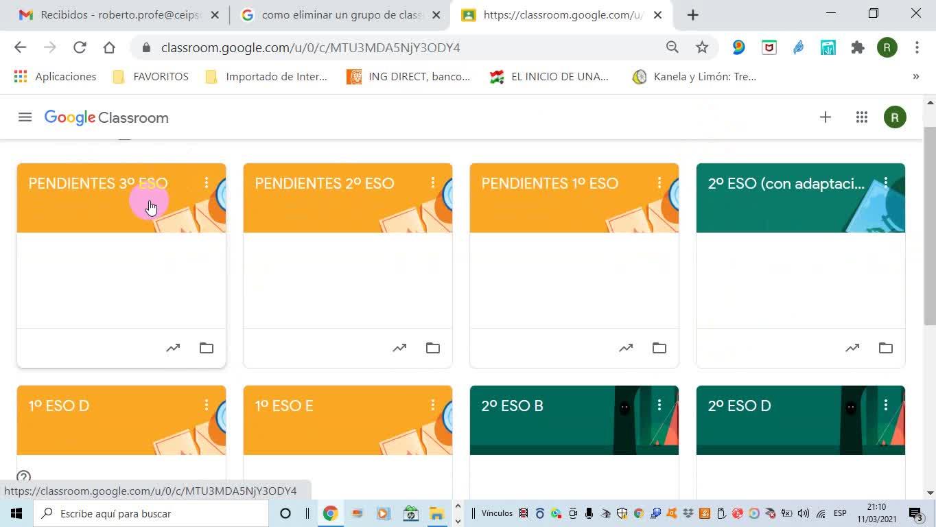Viewport: 936px width, 527px height.
Task: Click the Chrome icon in the taskbar
Action: [x=330, y=513]
